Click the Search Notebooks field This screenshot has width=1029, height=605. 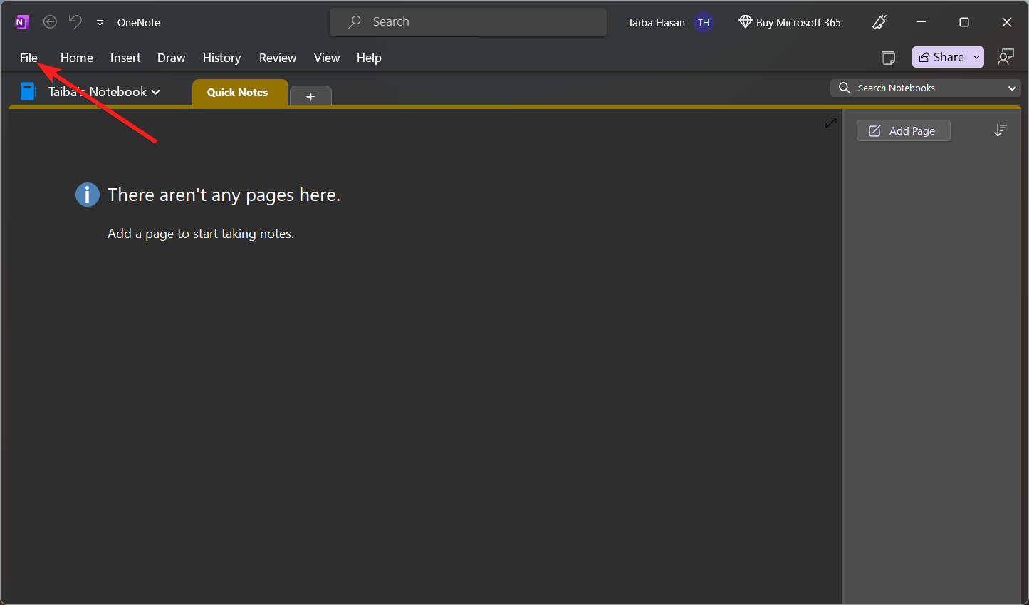point(925,88)
